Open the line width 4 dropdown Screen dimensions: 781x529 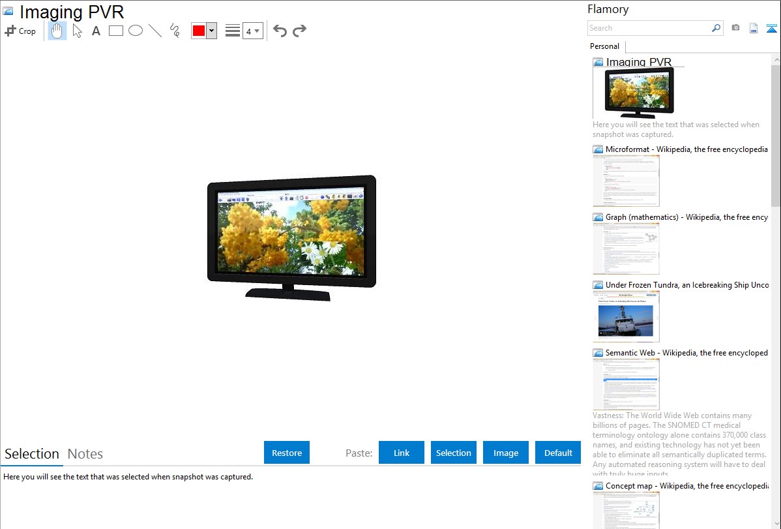(253, 31)
